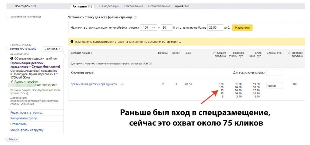Click Для всех ключевых фраз bid field

(x=274, y=73)
